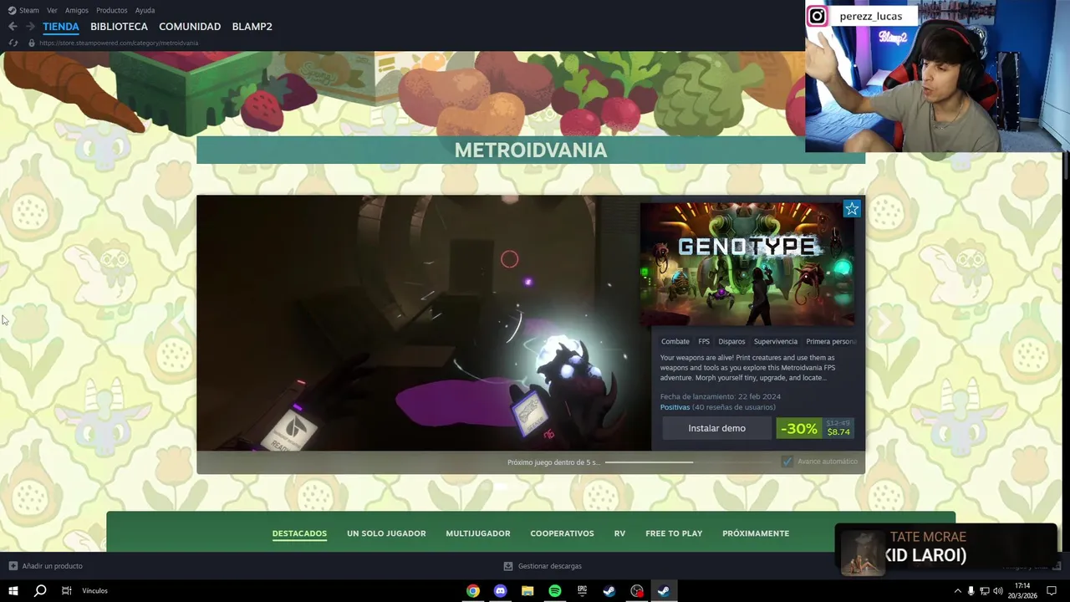Switch to the COMUNIDAD tab

(190, 27)
